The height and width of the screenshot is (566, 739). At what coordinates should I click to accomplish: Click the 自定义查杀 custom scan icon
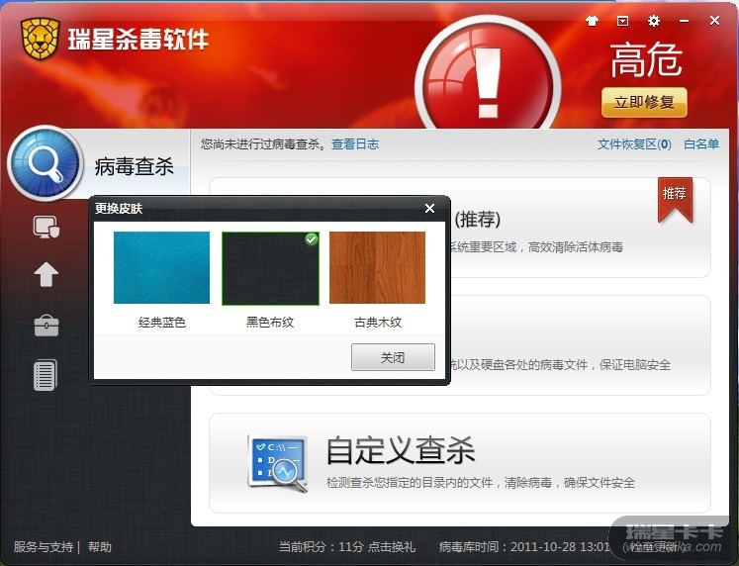pyautogui.click(x=278, y=463)
